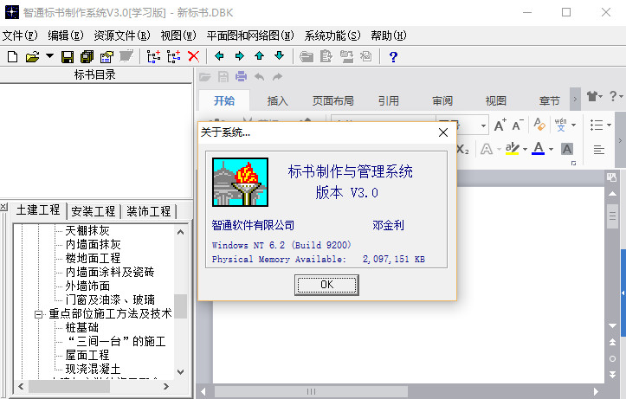Switch to the 安装工程 tab
Image resolution: width=626 pixels, height=399 pixels.
(x=94, y=211)
